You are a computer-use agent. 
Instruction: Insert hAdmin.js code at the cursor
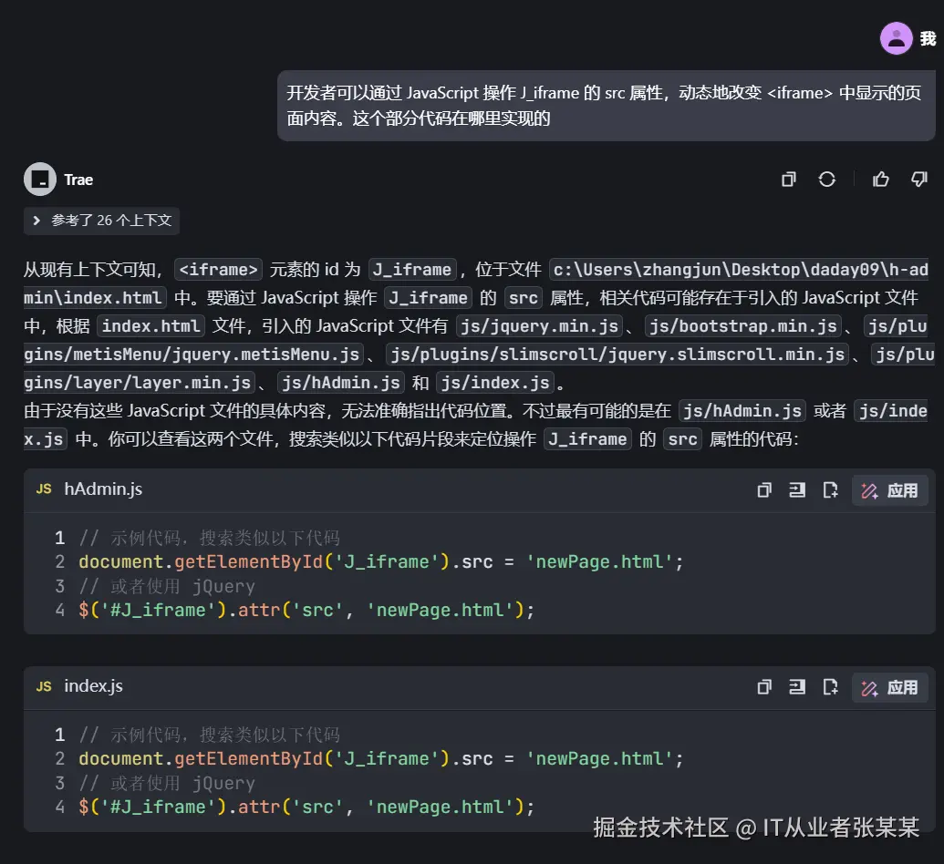(x=797, y=490)
